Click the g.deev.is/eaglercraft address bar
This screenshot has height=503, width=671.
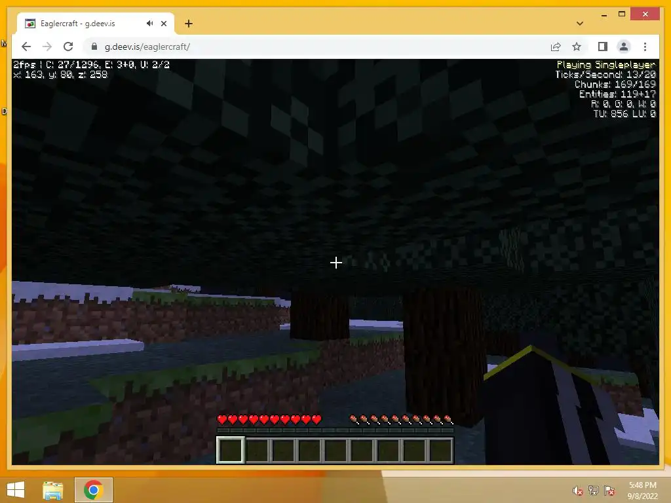[x=315, y=47]
